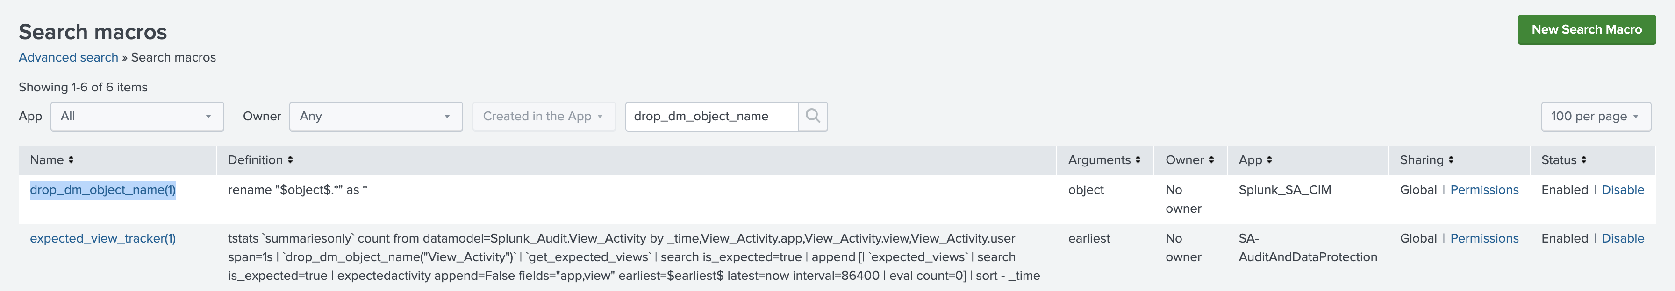Click inside the macro filter text box
This screenshot has height=291, width=1675.
(x=709, y=116)
